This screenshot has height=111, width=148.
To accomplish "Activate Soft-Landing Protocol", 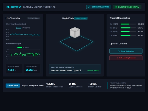I will click(x=126, y=58).
